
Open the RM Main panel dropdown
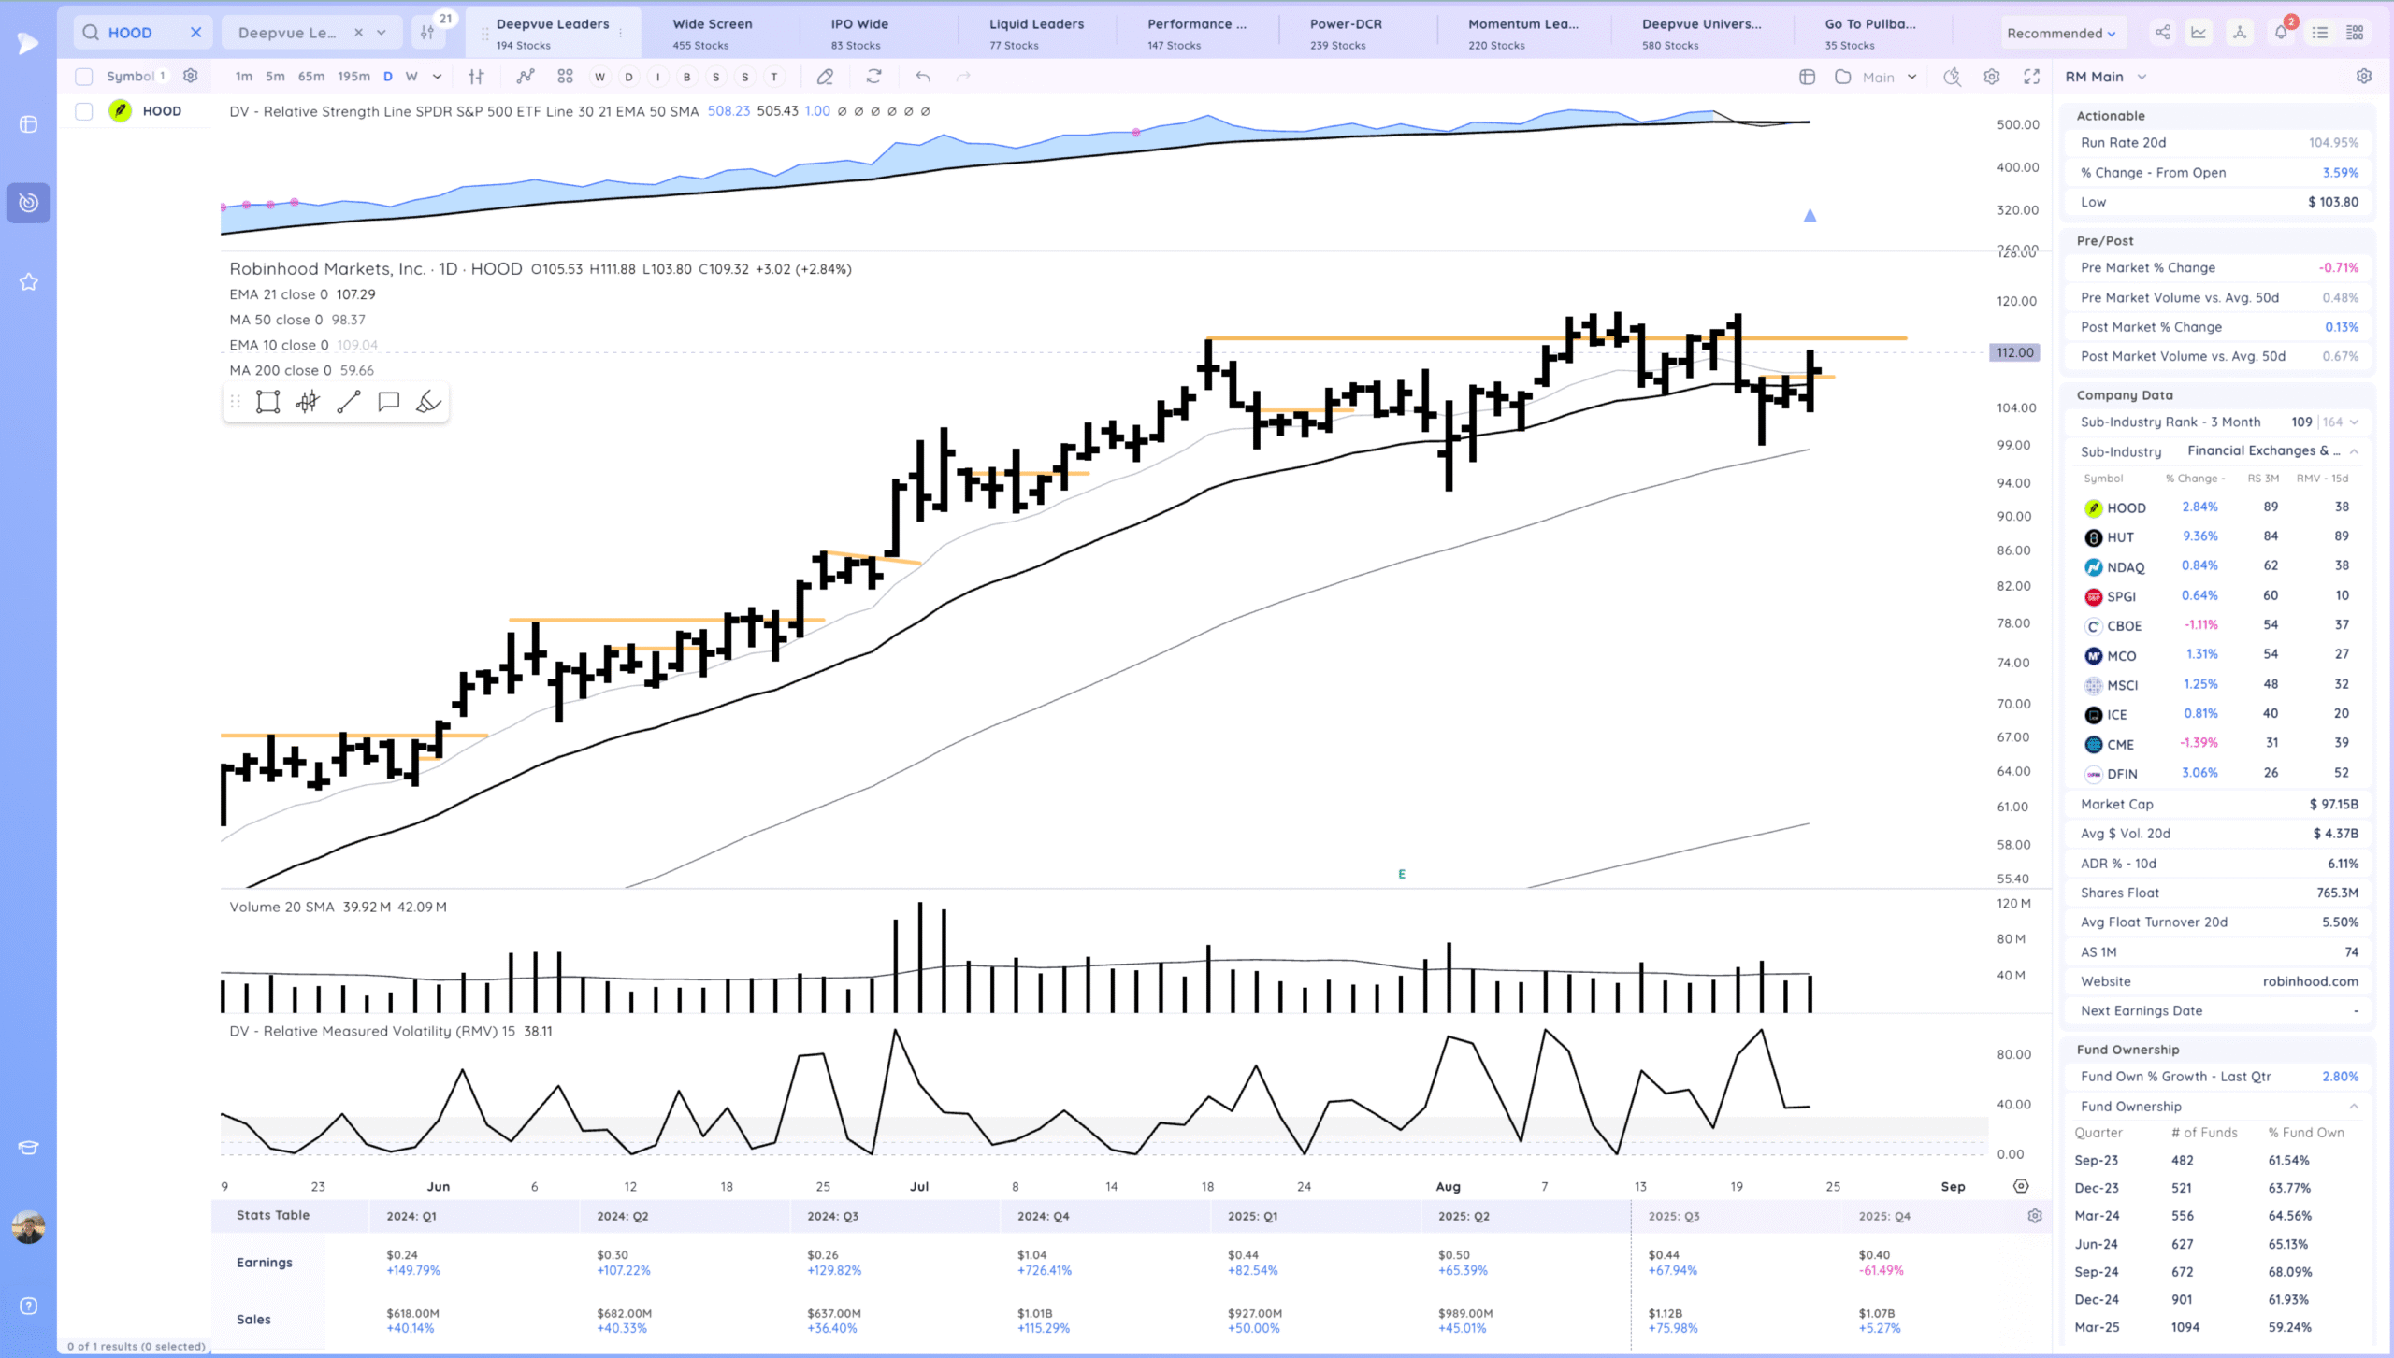click(x=2106, y=77)
